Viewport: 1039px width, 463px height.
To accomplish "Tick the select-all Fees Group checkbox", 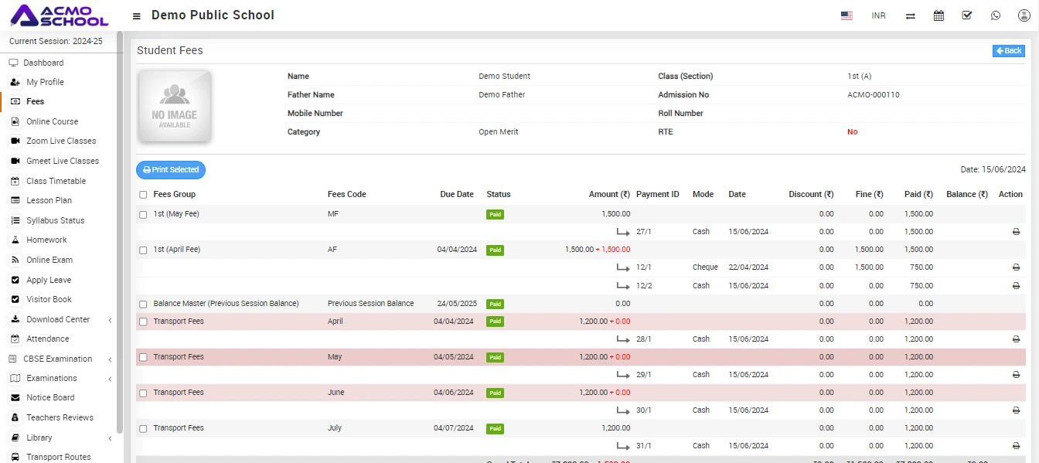I will click(x=143, y=195).
